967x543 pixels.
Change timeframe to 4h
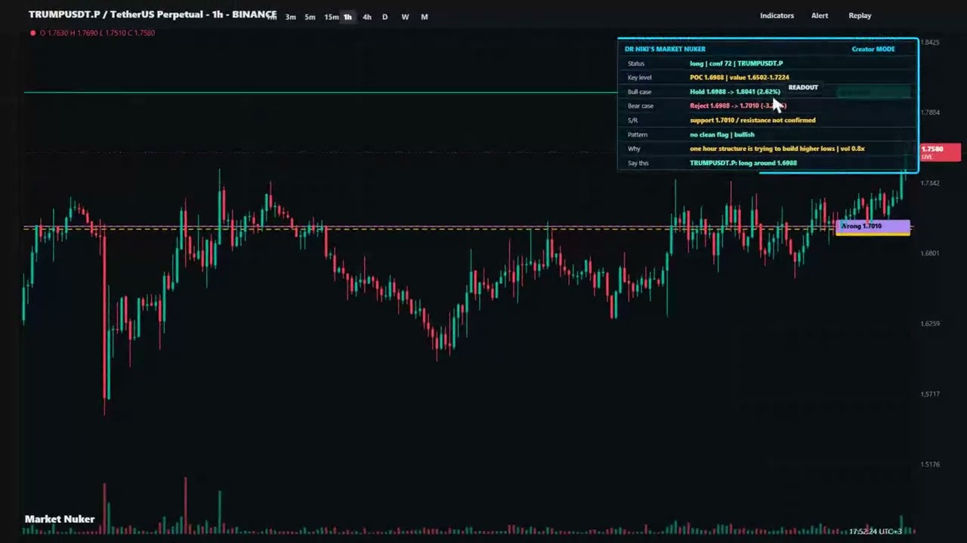[x=367, y=17]
